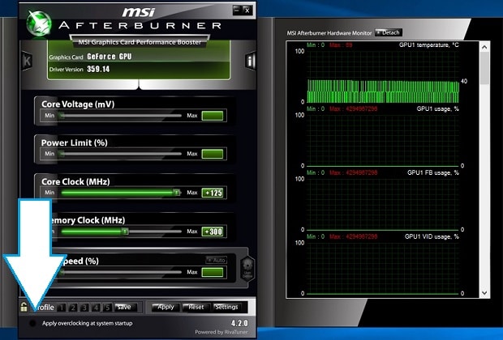The height and width of the screenshot is (340, 503).
Task: Select profile slot 1
Action: (x=62, y=308)
